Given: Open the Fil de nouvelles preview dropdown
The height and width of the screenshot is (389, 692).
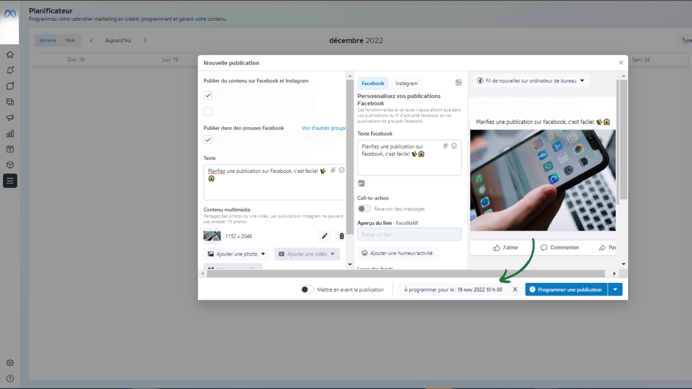Looking at the screenshot, I should pyautogui.click(x=531, y=81).
